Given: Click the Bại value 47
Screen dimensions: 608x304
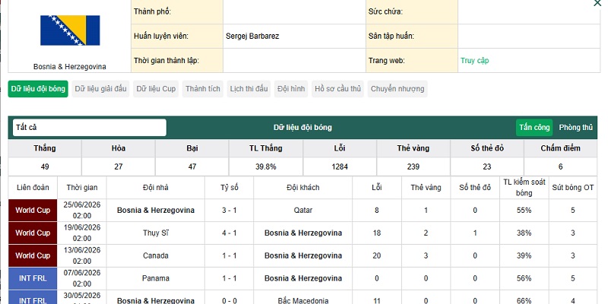Looking at the screenshot, I should pos(192,166).
